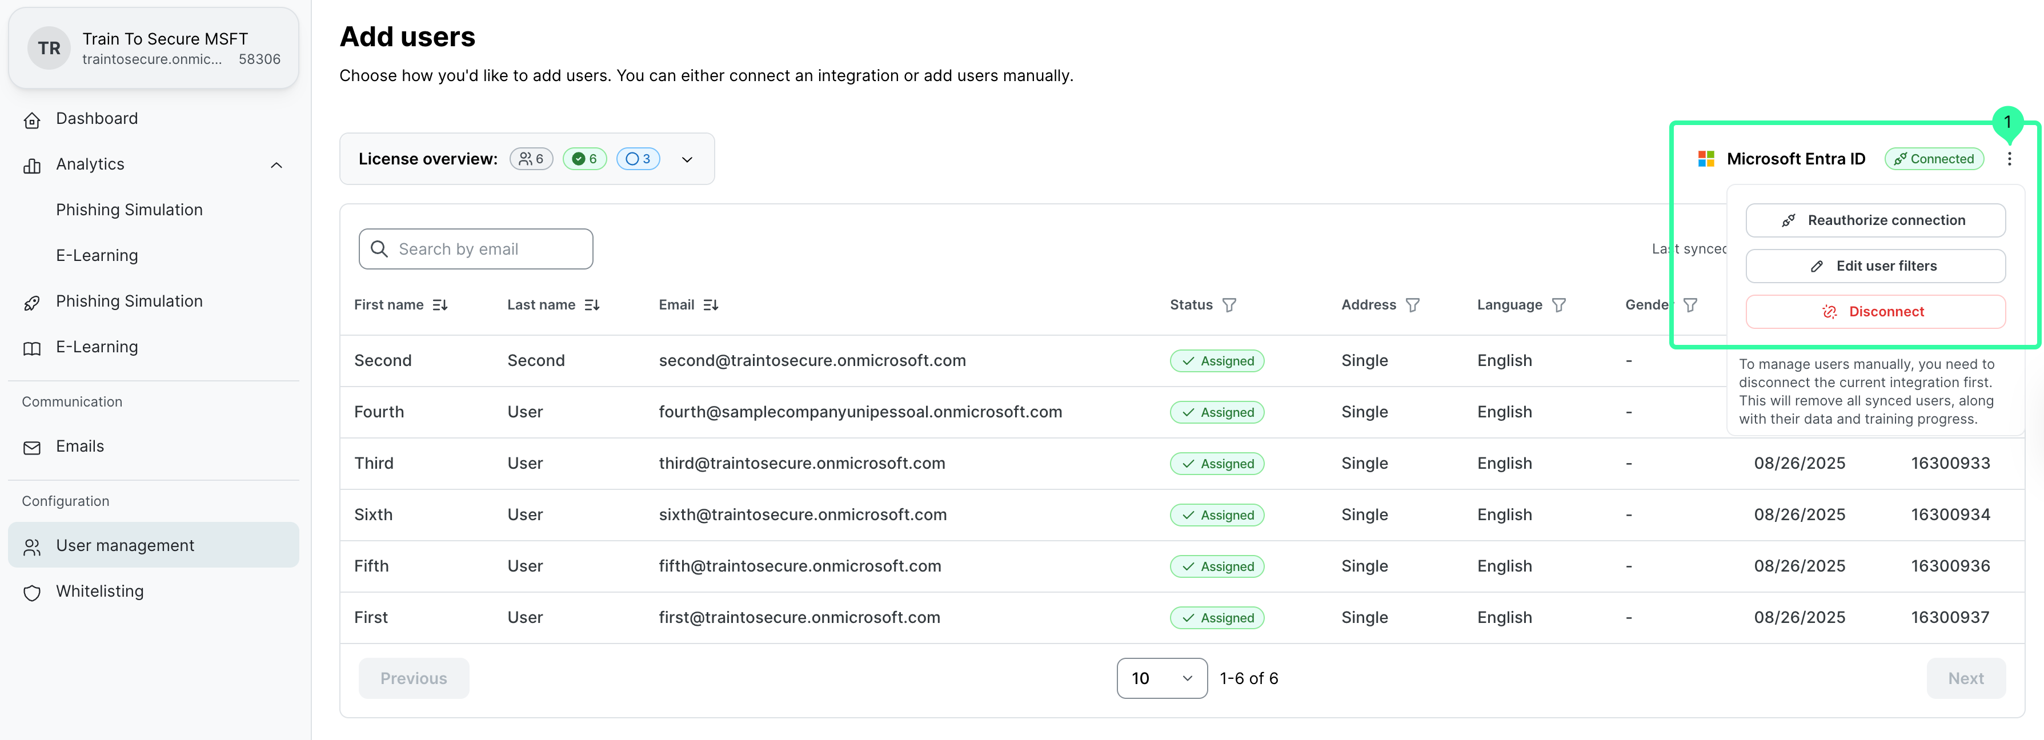Screen dimensions: 2044x740
Task: Open the Language column filter icon
Action: 1558,304
